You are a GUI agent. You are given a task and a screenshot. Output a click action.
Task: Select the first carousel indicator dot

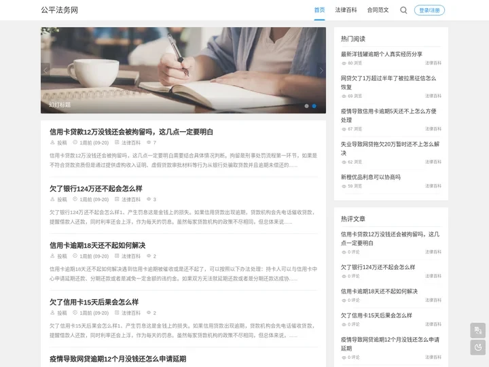(x=306, y=106)
